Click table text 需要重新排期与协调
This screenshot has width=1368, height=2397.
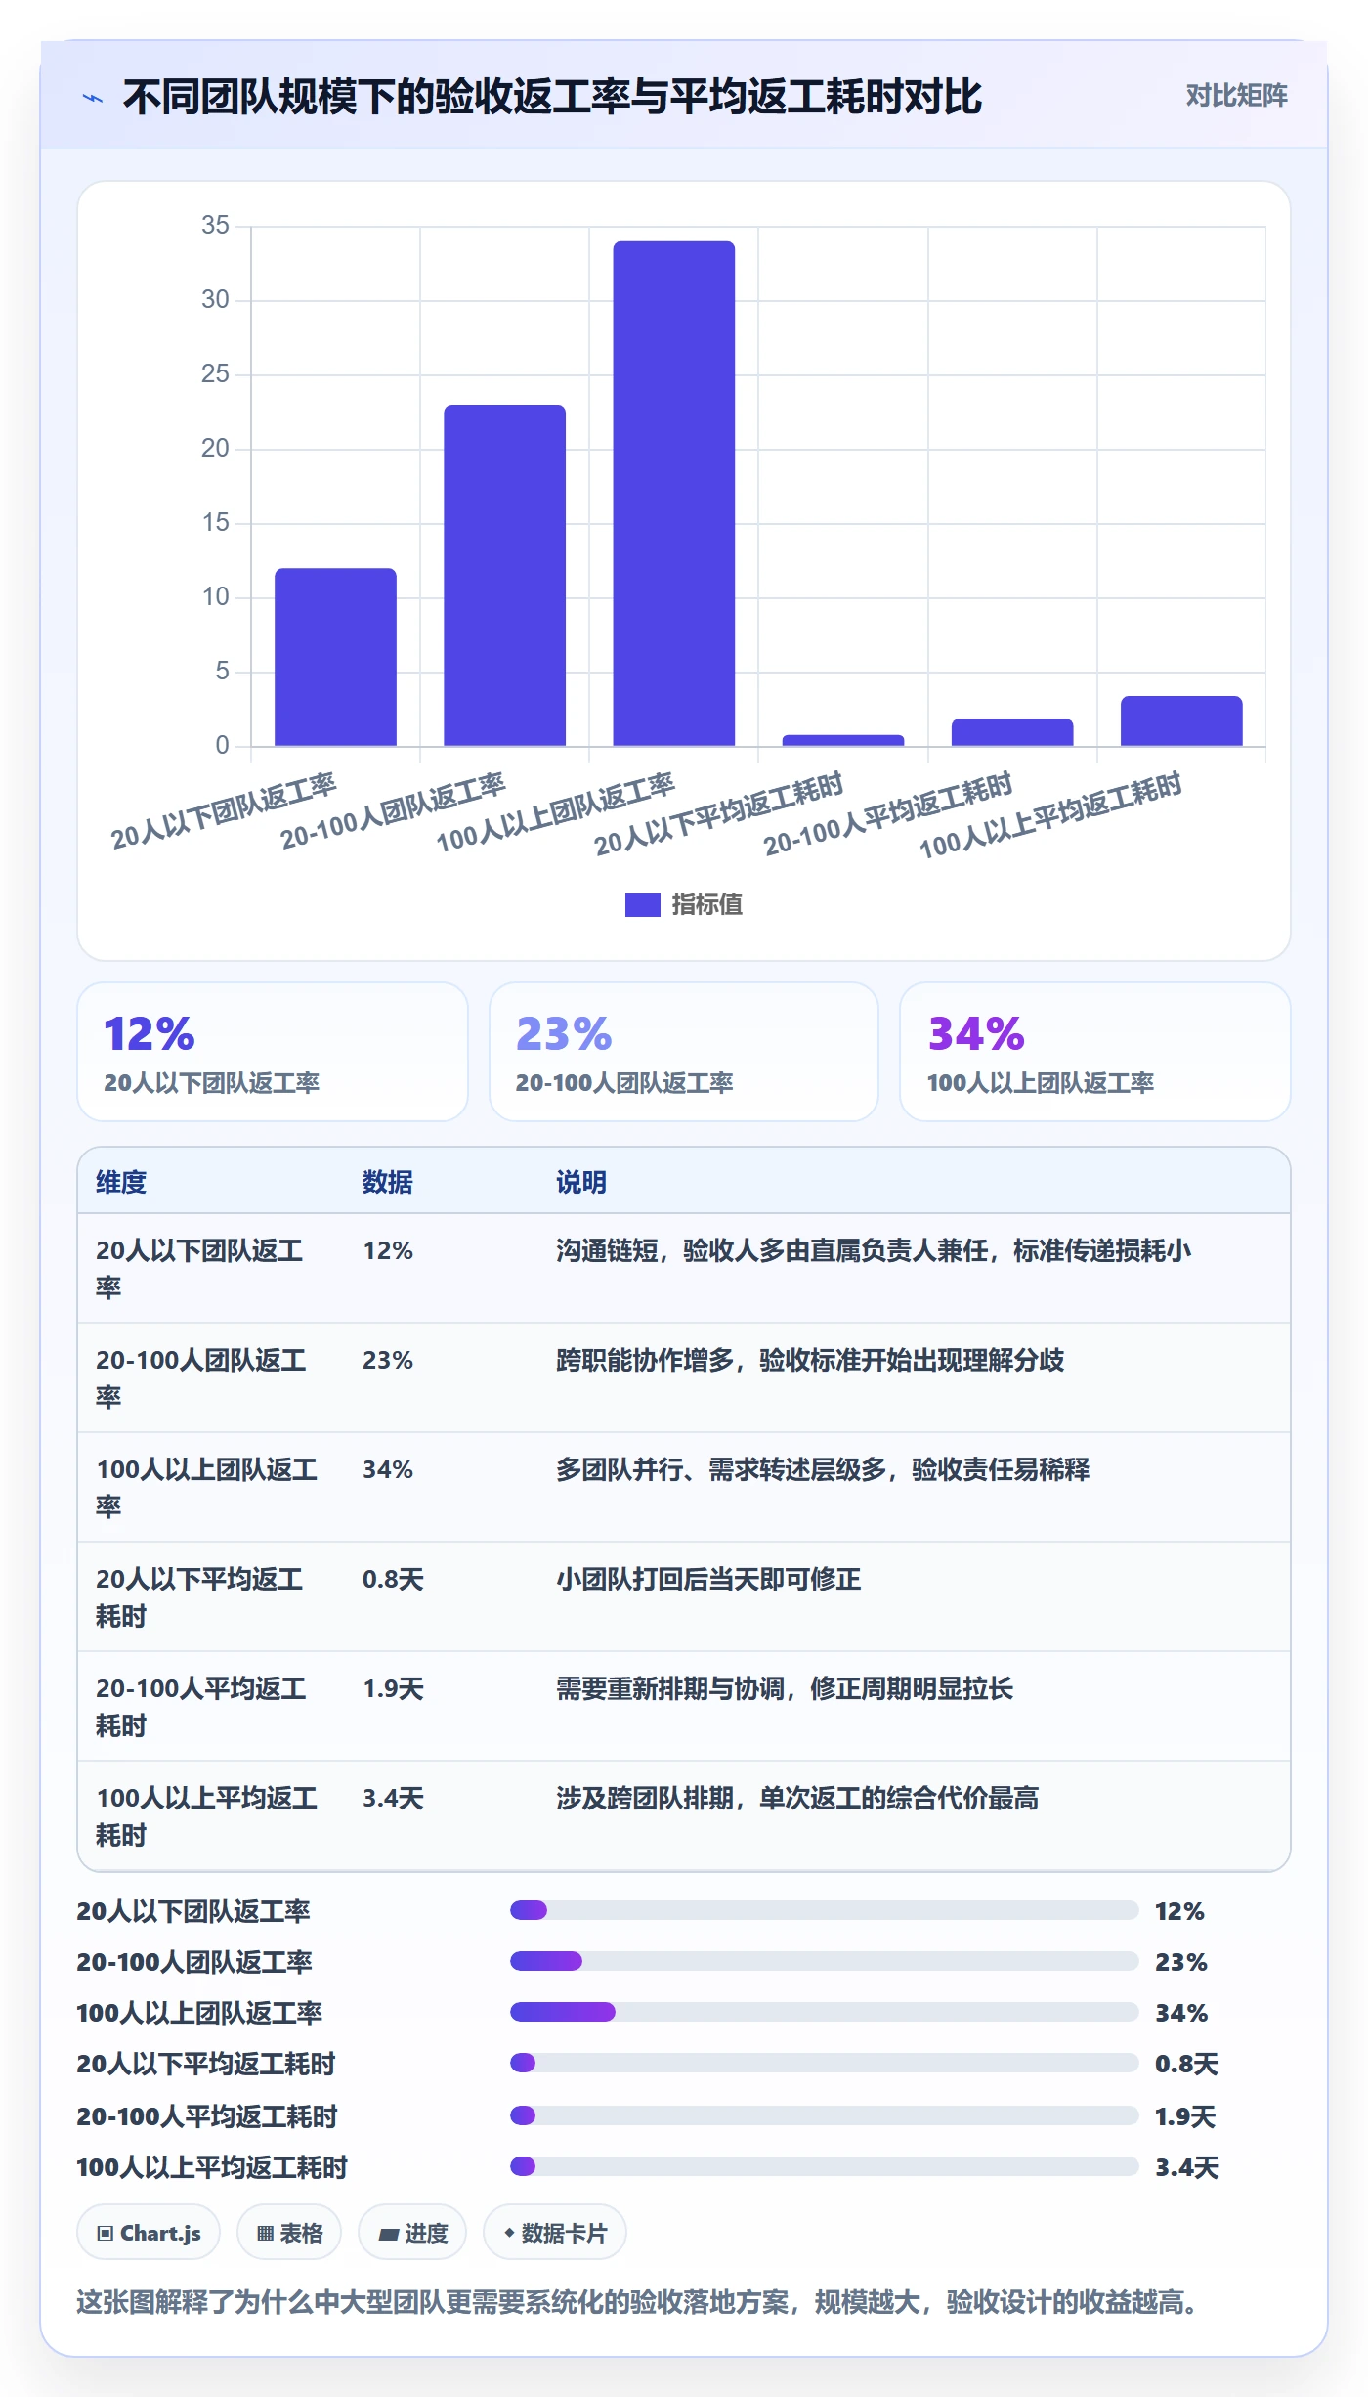click(670, 1689)
